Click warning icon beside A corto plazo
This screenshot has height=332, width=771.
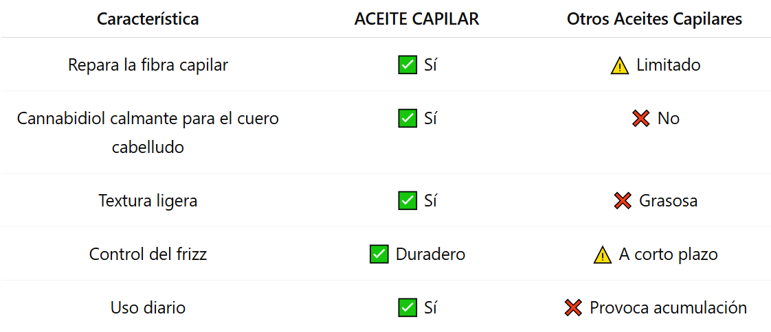click(603, 255)
